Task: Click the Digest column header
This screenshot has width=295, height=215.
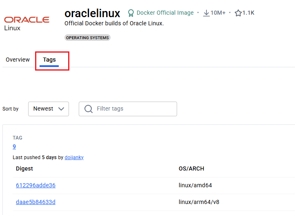Action: pos(24,168)
